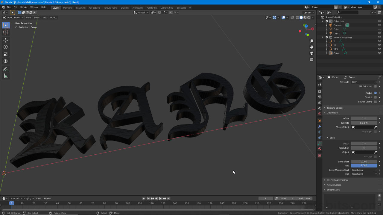Open the Scene properties tab

(320, 108)
